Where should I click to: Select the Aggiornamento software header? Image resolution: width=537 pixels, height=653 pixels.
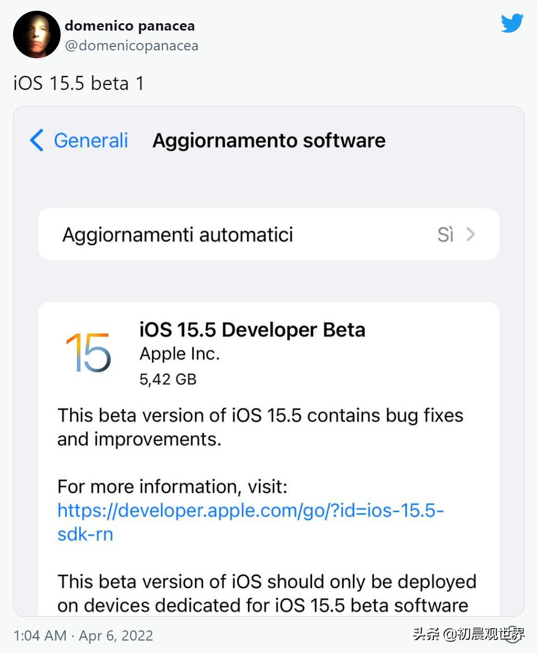coord(268,140)
